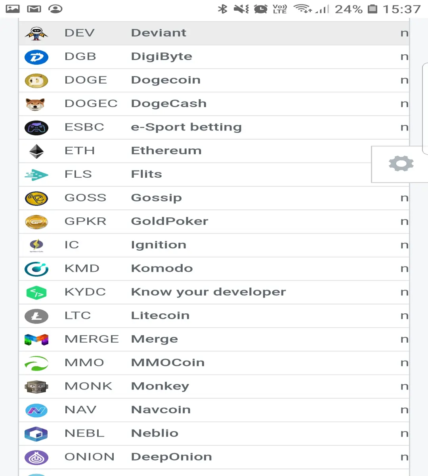The height and width of the screenshot is (476, 428).
Task: Select the NAV ticker symbol
Action: coord(80,410)
